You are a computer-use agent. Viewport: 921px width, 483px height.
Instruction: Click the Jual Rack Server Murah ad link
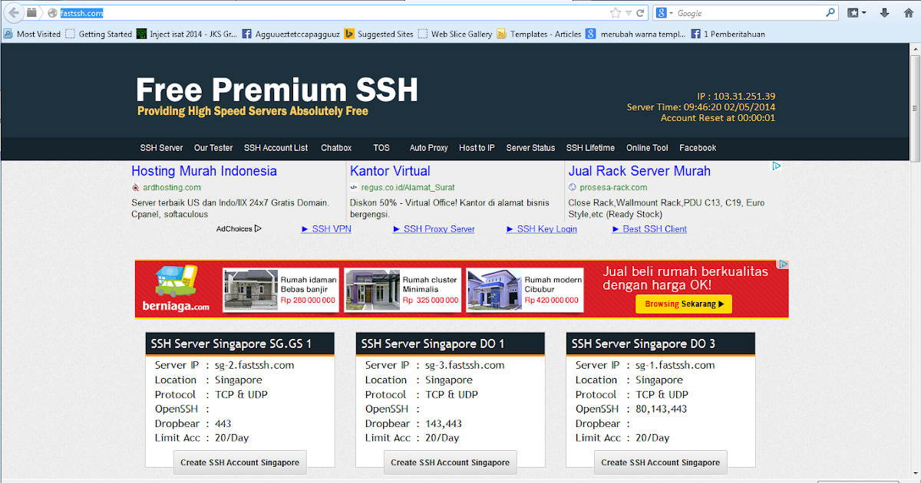(639, 171)
